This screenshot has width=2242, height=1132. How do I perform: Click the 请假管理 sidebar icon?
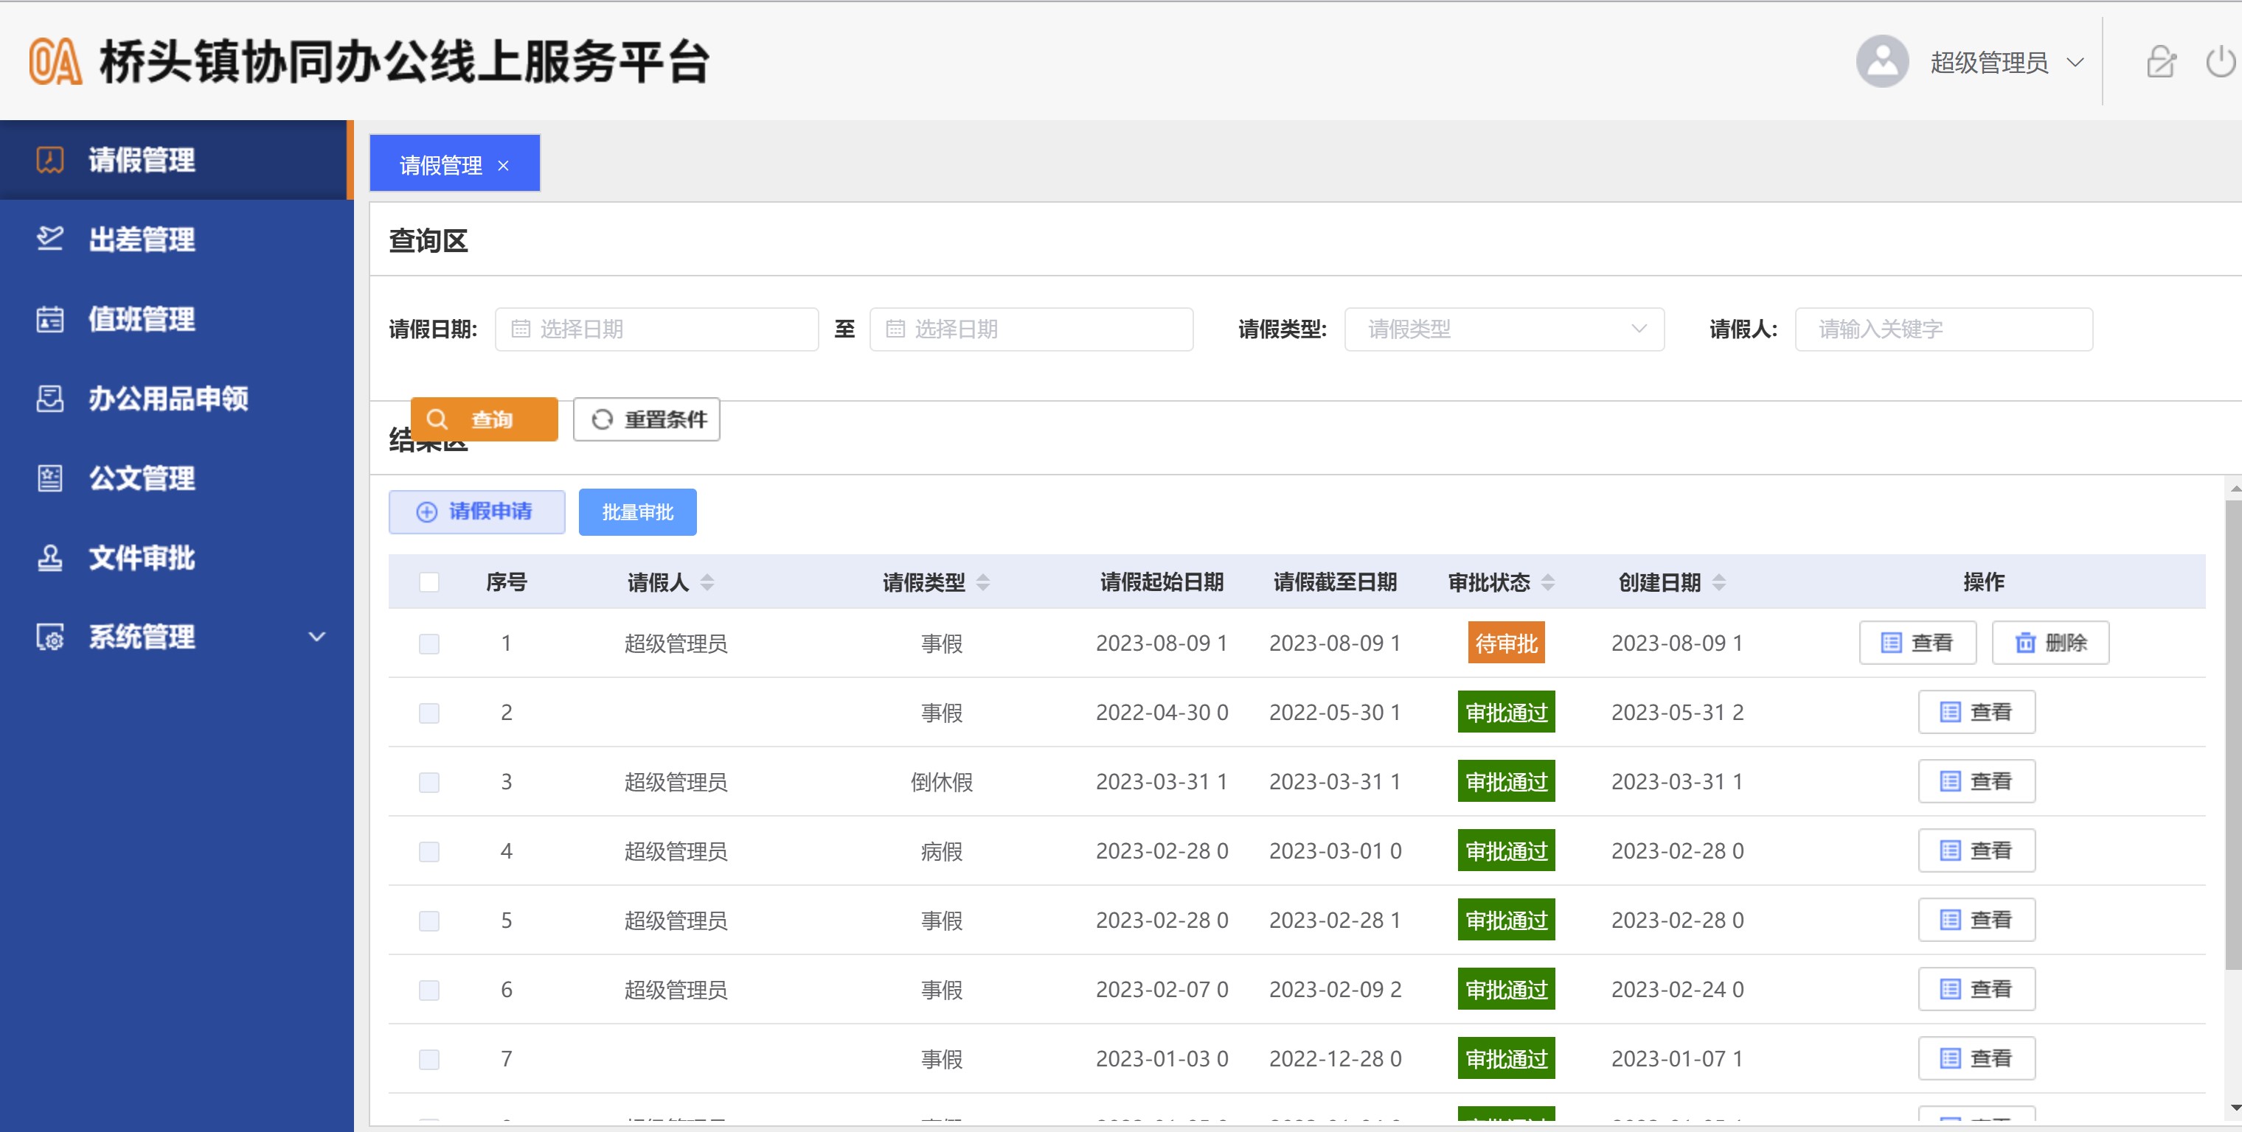pyautogui.click(x=49, y=160)
